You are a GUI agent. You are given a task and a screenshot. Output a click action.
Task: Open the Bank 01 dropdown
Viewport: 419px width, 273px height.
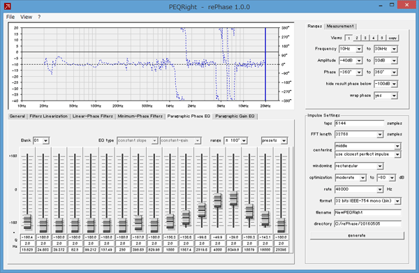[x=41, y=140]
